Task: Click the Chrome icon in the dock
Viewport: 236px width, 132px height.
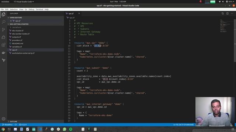Action: point(3,129)
